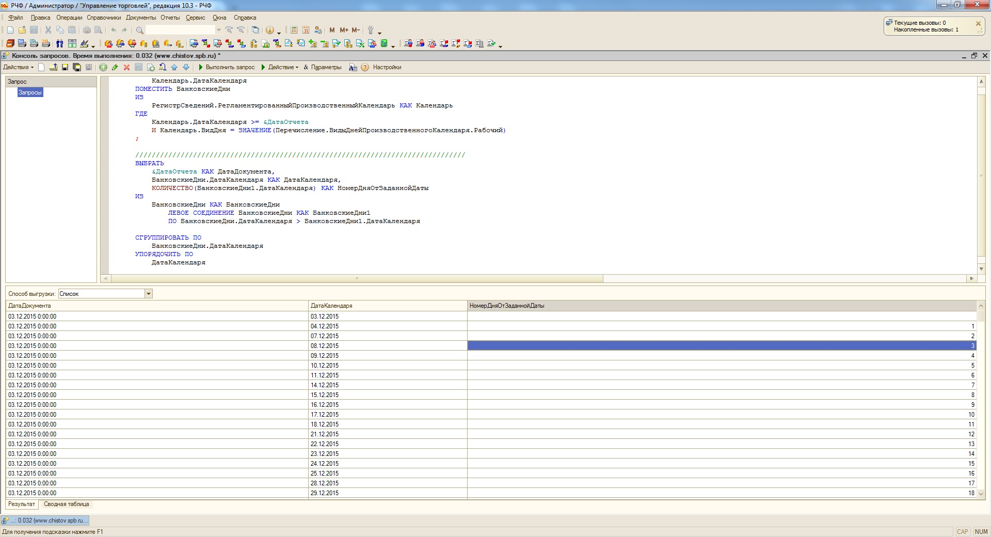The height and width of the screenshot is (537, 991).
Task: Switch to the Сводная таблица tab
Action: click(66, 504)
